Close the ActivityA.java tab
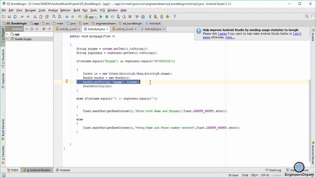Screen dimensions: 316x178 point(107,29)
